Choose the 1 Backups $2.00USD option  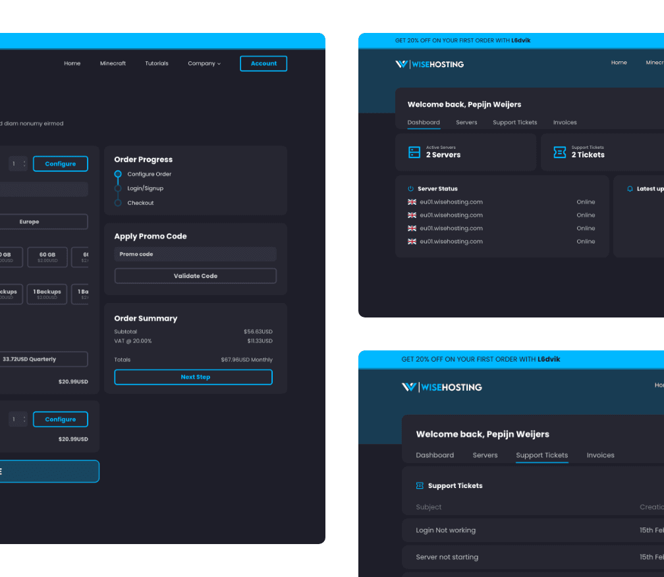(47, 294)
